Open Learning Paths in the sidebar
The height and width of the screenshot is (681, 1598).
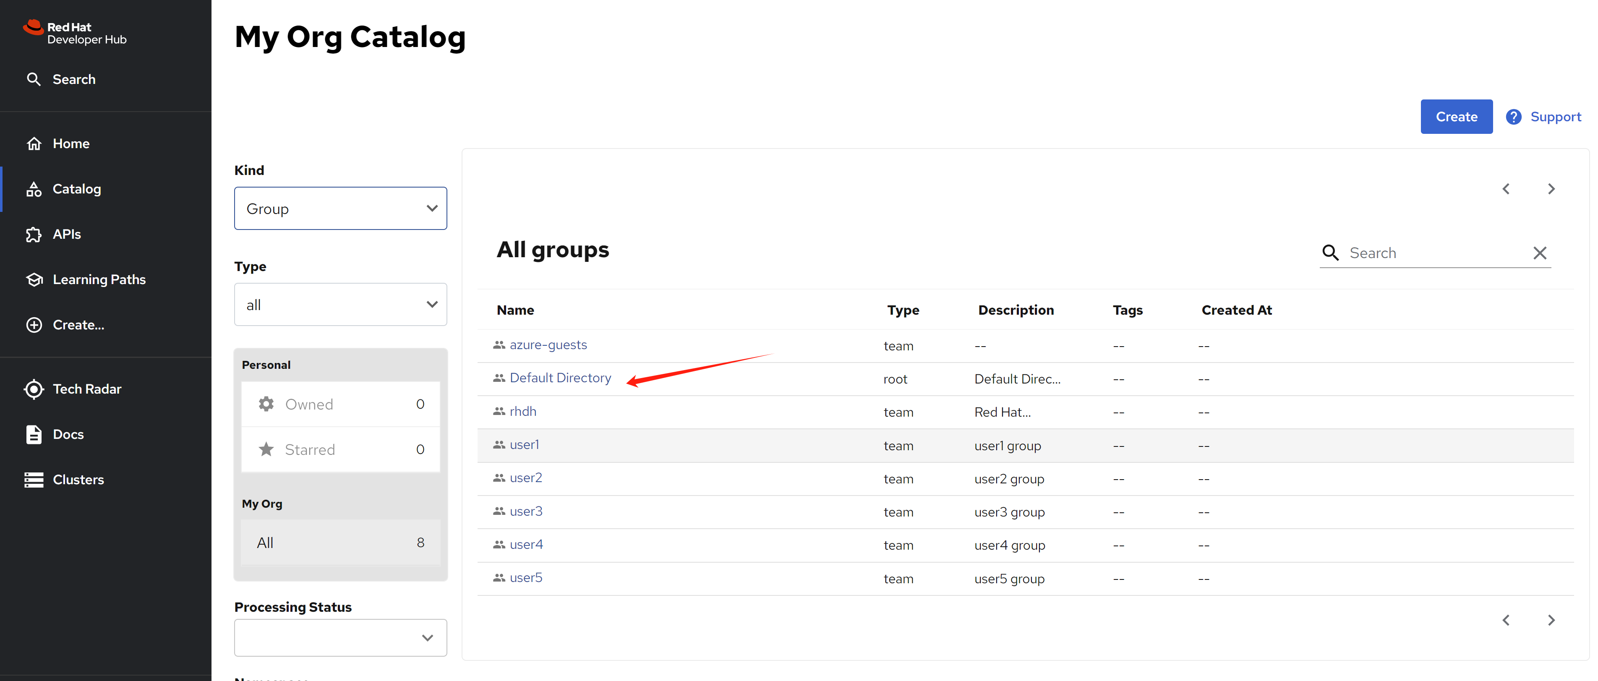pos(99,280)
